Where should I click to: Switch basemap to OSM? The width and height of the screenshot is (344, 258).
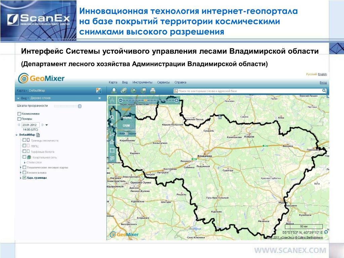pyautogui.click(x=126, y=126)
